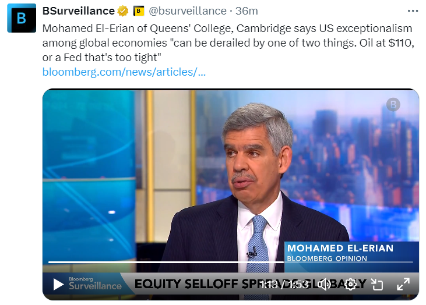Open video settings gear

[350, 284]
